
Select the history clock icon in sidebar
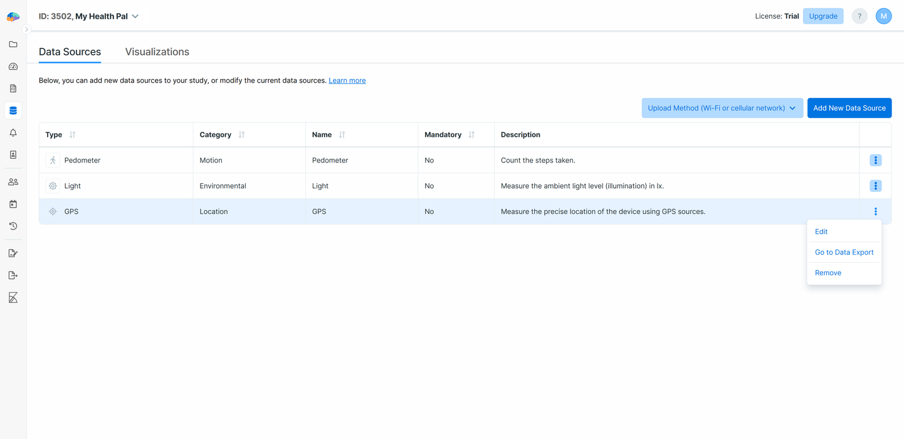click(13, 226)
